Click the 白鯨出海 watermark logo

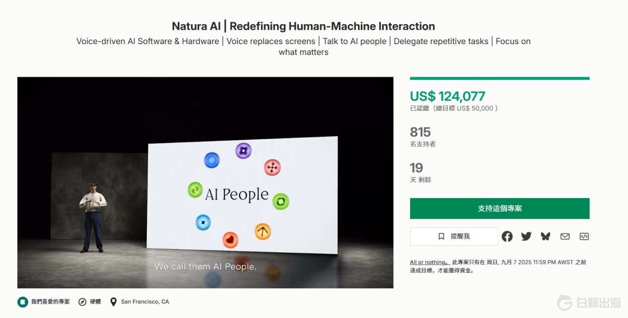coord(588,302)
